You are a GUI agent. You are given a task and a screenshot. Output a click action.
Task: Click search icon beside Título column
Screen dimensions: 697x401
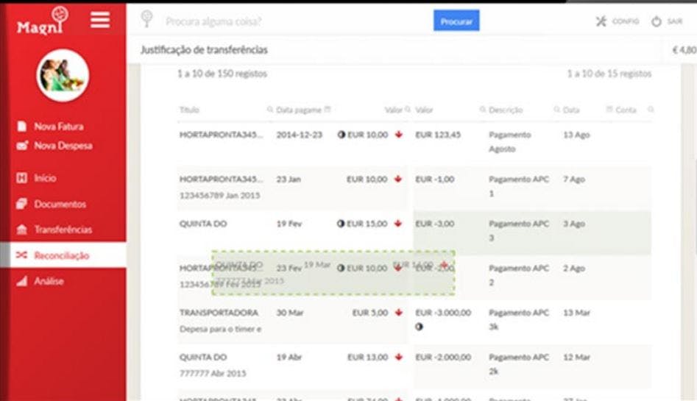tap(270, 110)
